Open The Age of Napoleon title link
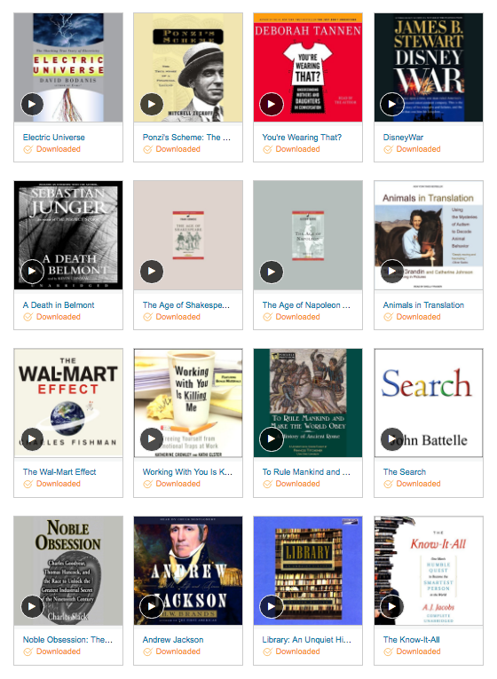497x679 pixels. click(x=306, y=304)
